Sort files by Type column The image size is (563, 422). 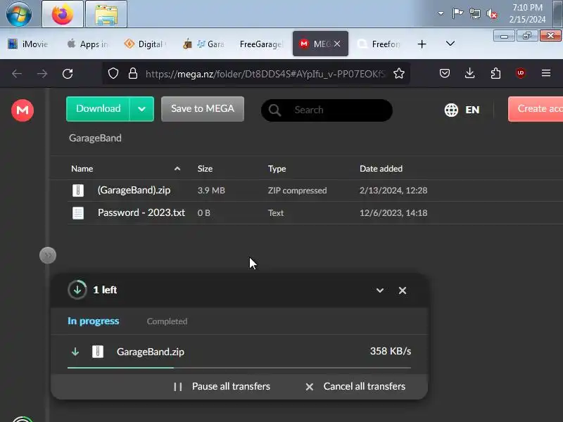(277, 169)
